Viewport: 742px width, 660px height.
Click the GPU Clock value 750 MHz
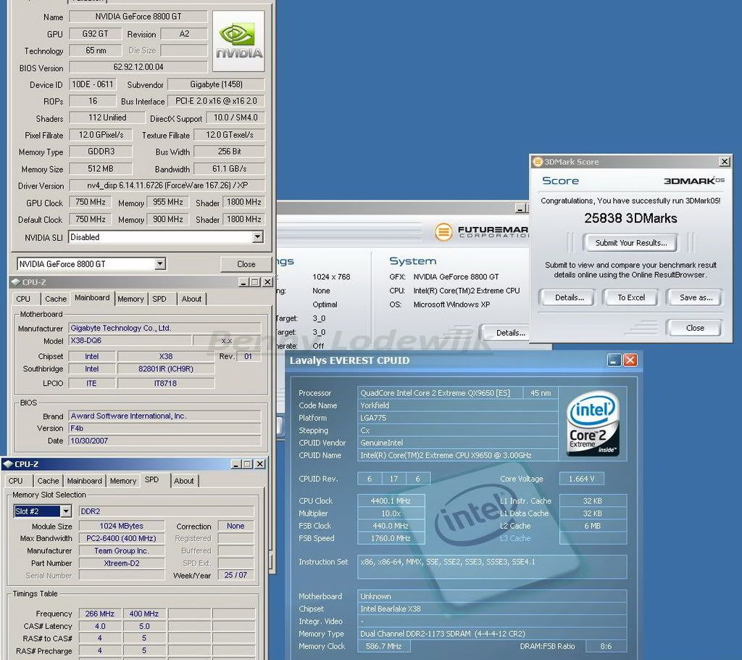[x=91, y=202]
